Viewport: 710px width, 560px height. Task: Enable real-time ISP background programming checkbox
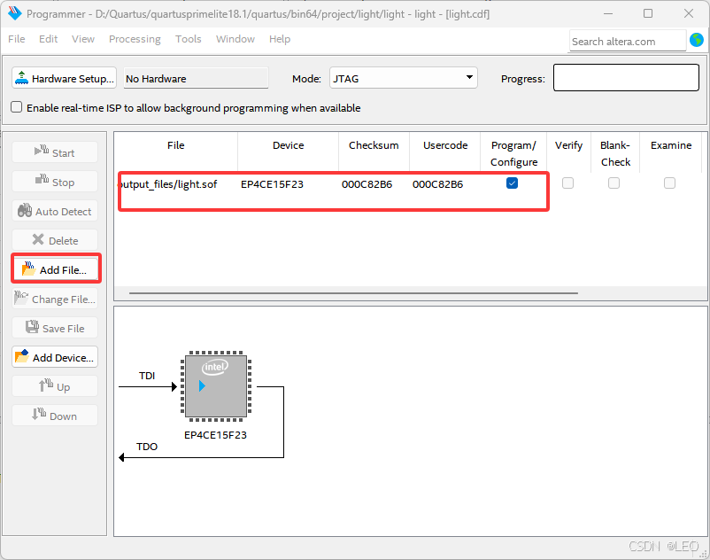16,107
